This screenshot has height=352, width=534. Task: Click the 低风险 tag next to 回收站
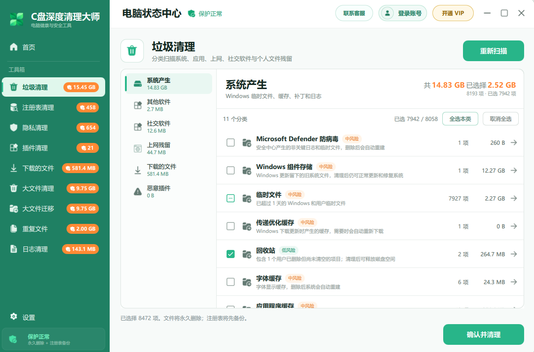[x=289, y=250]
